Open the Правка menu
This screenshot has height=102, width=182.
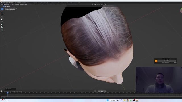[7, 3]
